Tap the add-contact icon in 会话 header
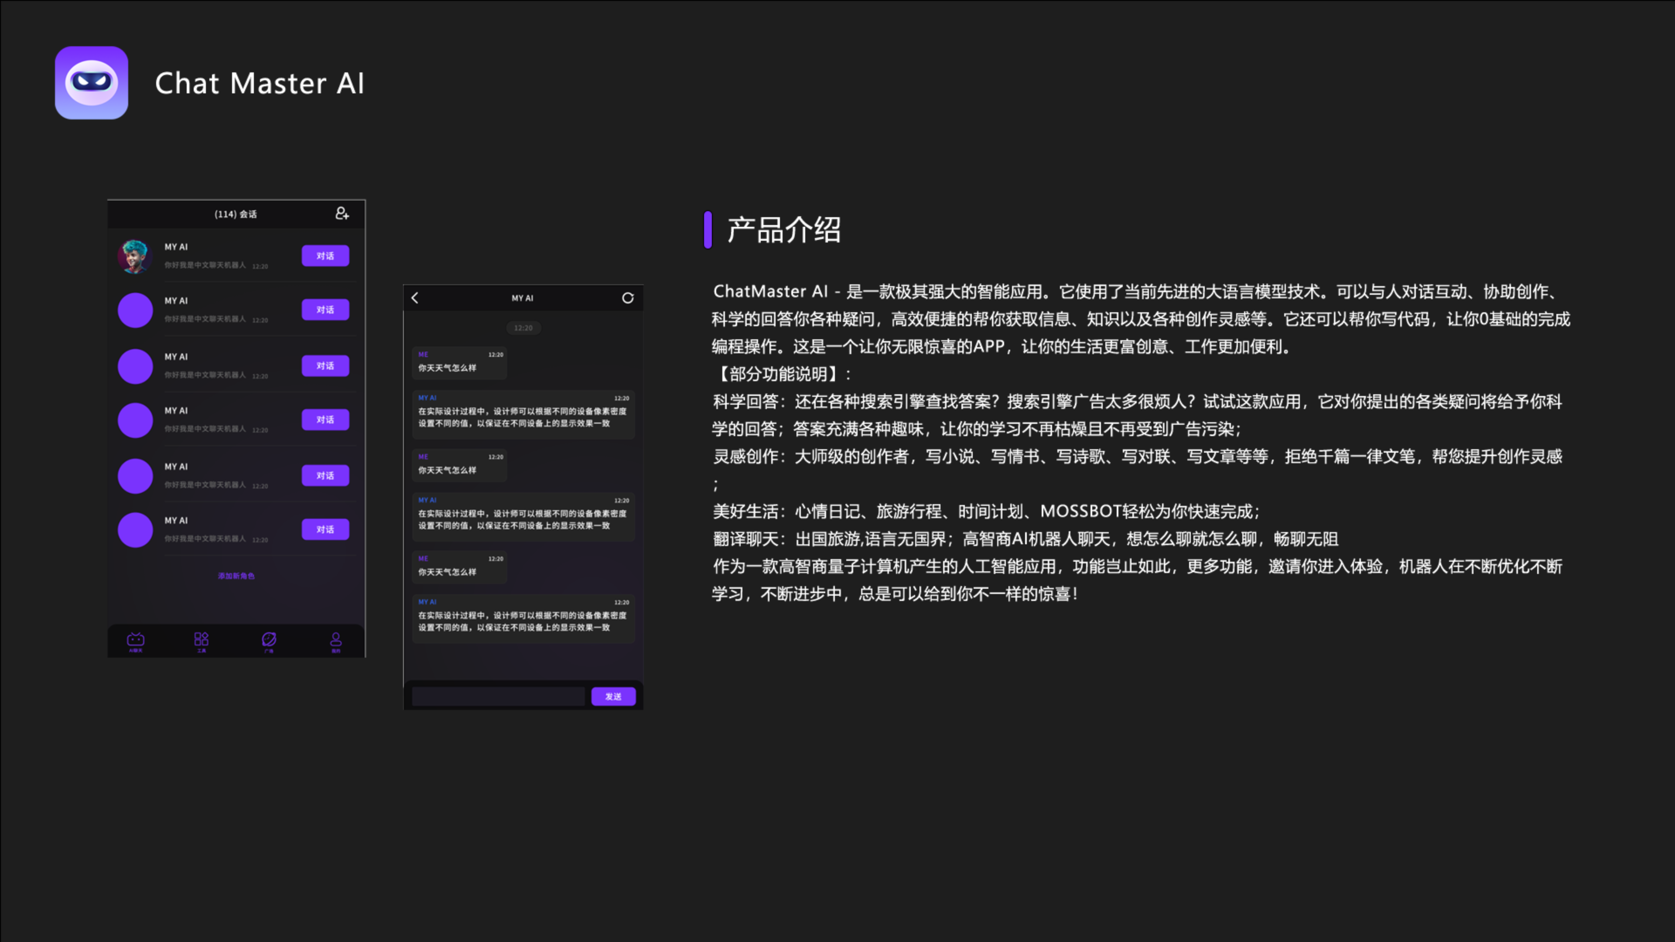Image resolution: width=1675 pixels, height=942 pixels. point(342,213)
